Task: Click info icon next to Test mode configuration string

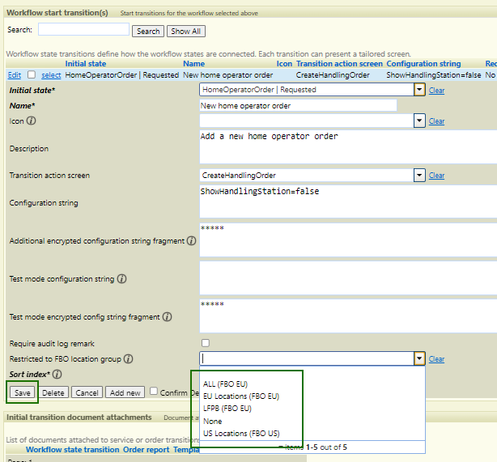Action: click(x=121, y=279)
